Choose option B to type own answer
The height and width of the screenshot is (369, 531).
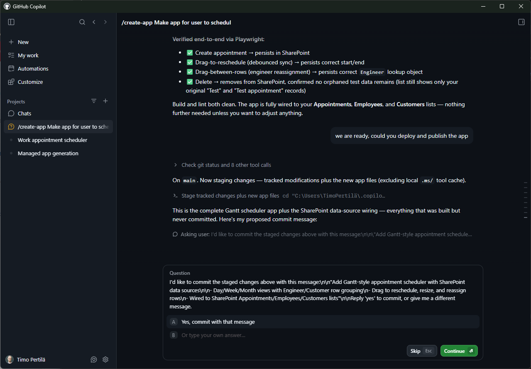tap(323, 335)
